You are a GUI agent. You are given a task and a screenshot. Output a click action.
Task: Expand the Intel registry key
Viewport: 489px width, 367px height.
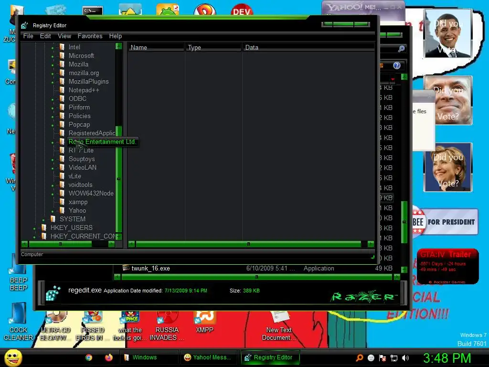point(53,48)
